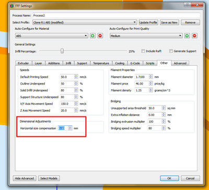Click the X/Y Axis Movement Speed field
209x190 pixels.
(67, 104)
